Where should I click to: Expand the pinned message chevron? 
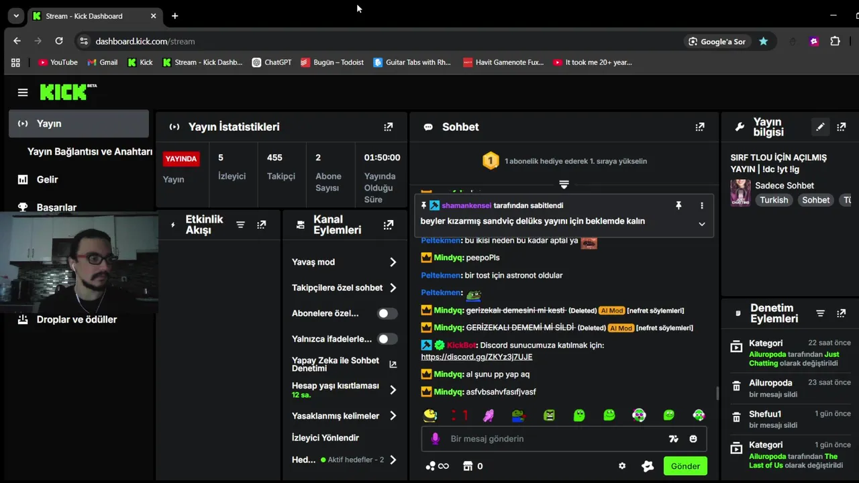pos(702,224)
